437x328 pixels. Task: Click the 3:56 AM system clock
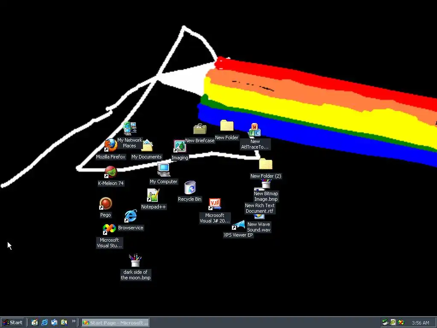pos(420,323)
